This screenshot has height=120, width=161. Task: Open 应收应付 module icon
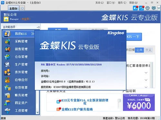[x=7, y=80]
